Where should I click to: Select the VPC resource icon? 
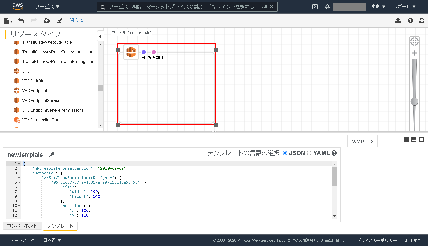click(17, 71)
